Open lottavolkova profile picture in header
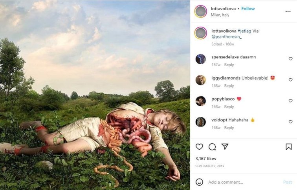 [x=201, y=11]
